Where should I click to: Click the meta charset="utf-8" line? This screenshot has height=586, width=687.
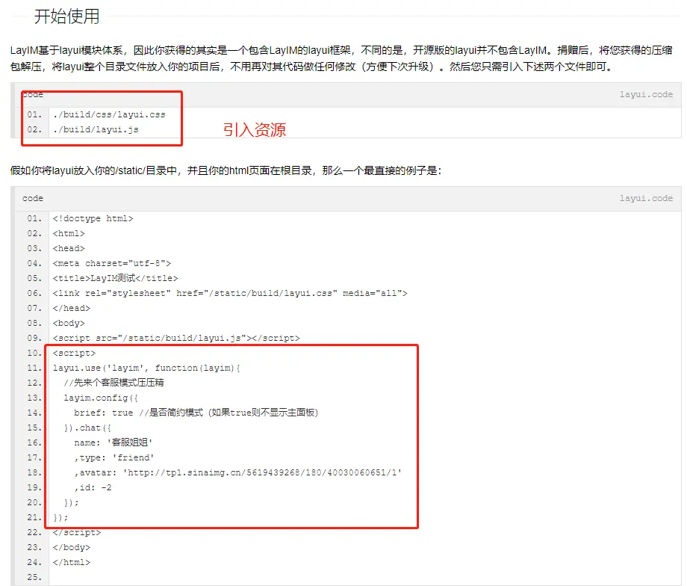pos(112,263)
